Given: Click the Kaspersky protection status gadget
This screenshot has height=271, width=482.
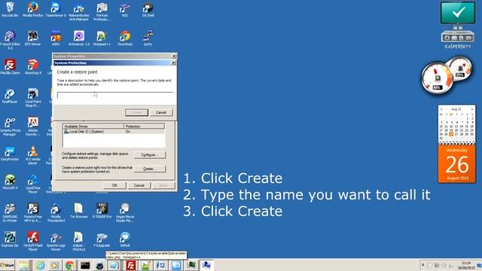Looking at the screenshot, I should [x=457, y=25].
